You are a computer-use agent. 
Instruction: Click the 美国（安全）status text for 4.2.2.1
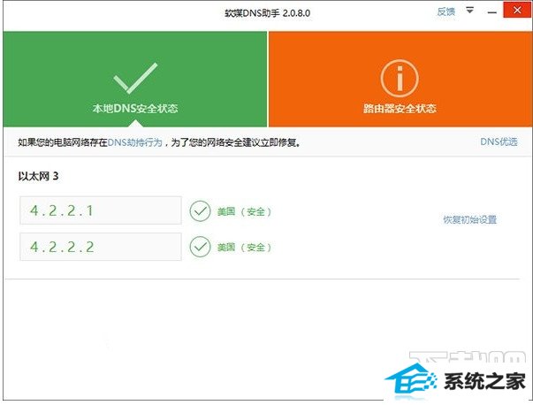(245, 211)
